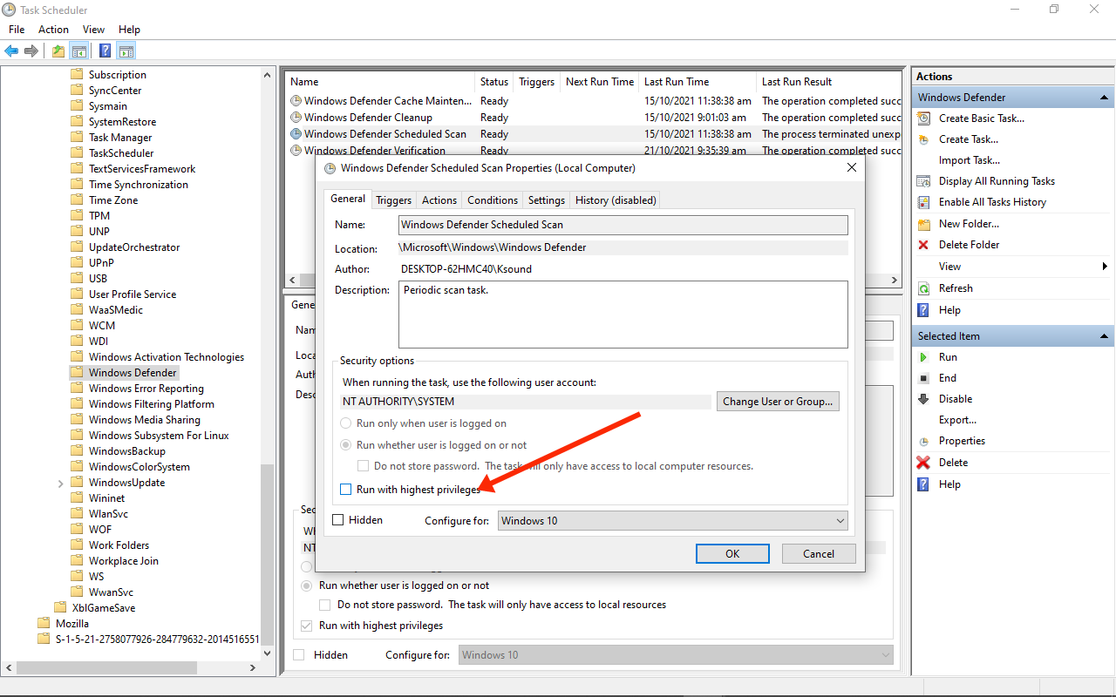Viewport: 1116px width, 697px height.
Task: Click Create Basic Task in Actions pane
Action: [x=982, y=118]
